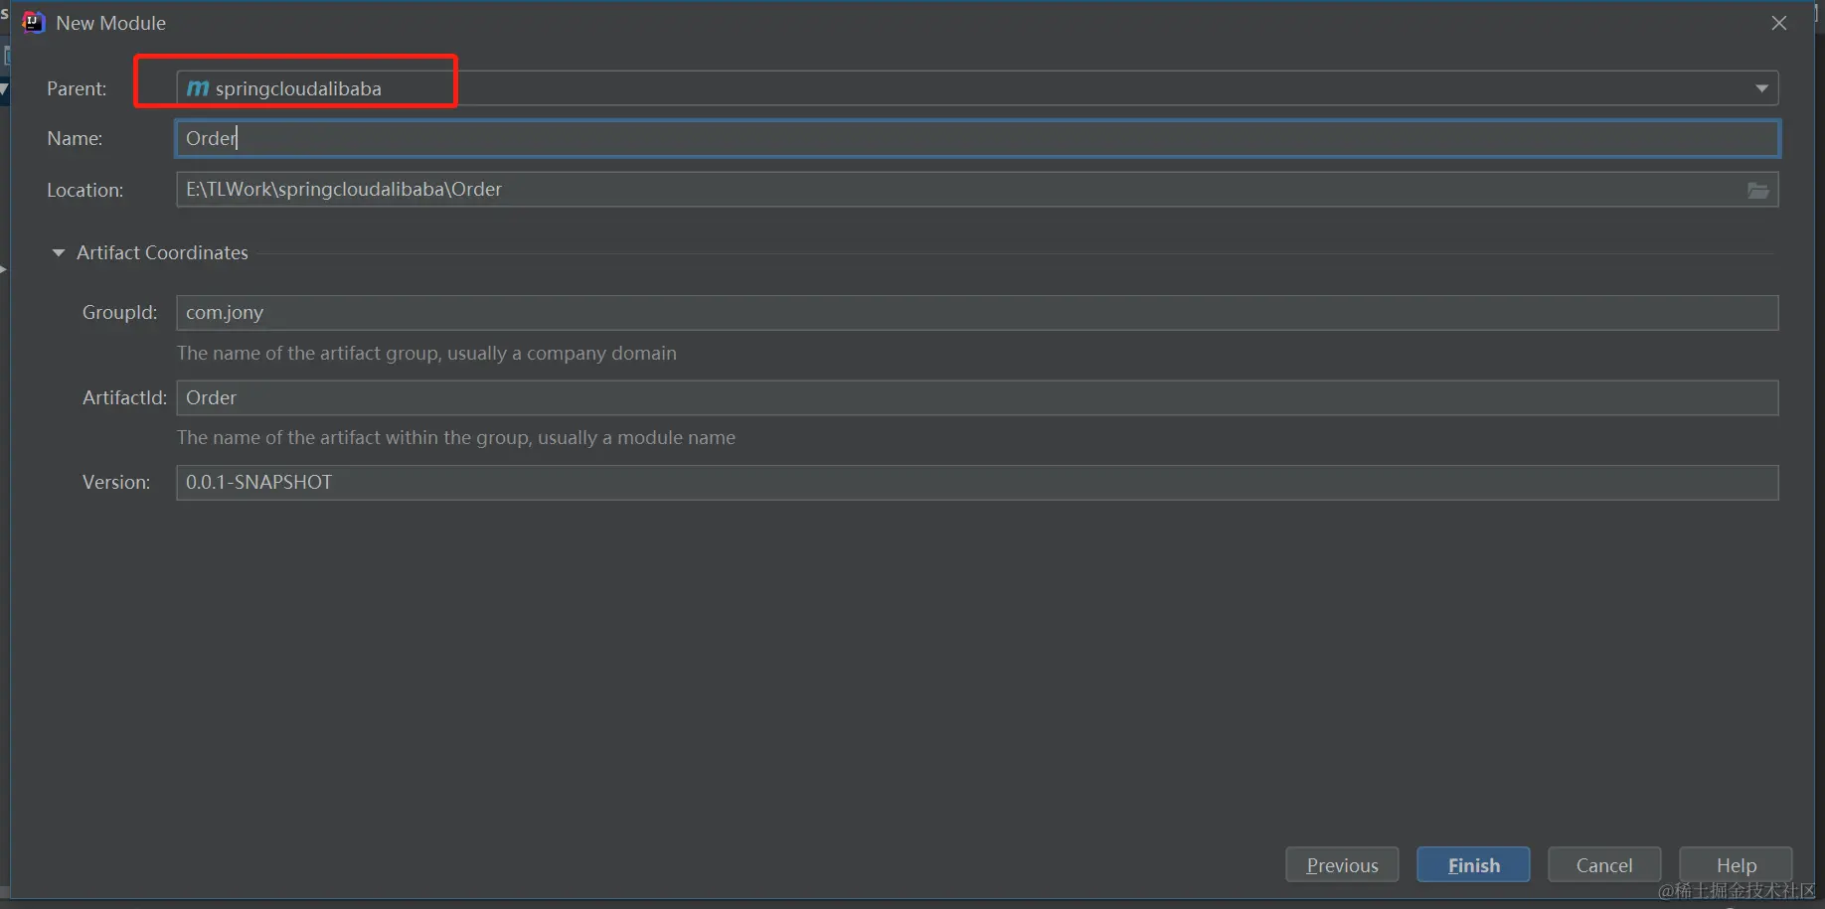Click into the Name input field

pos(977,138)
